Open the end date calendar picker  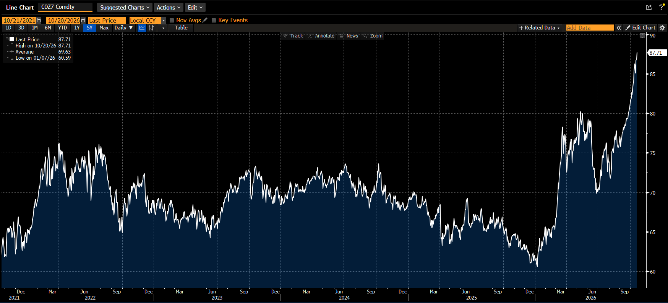[x=83, y=20]
